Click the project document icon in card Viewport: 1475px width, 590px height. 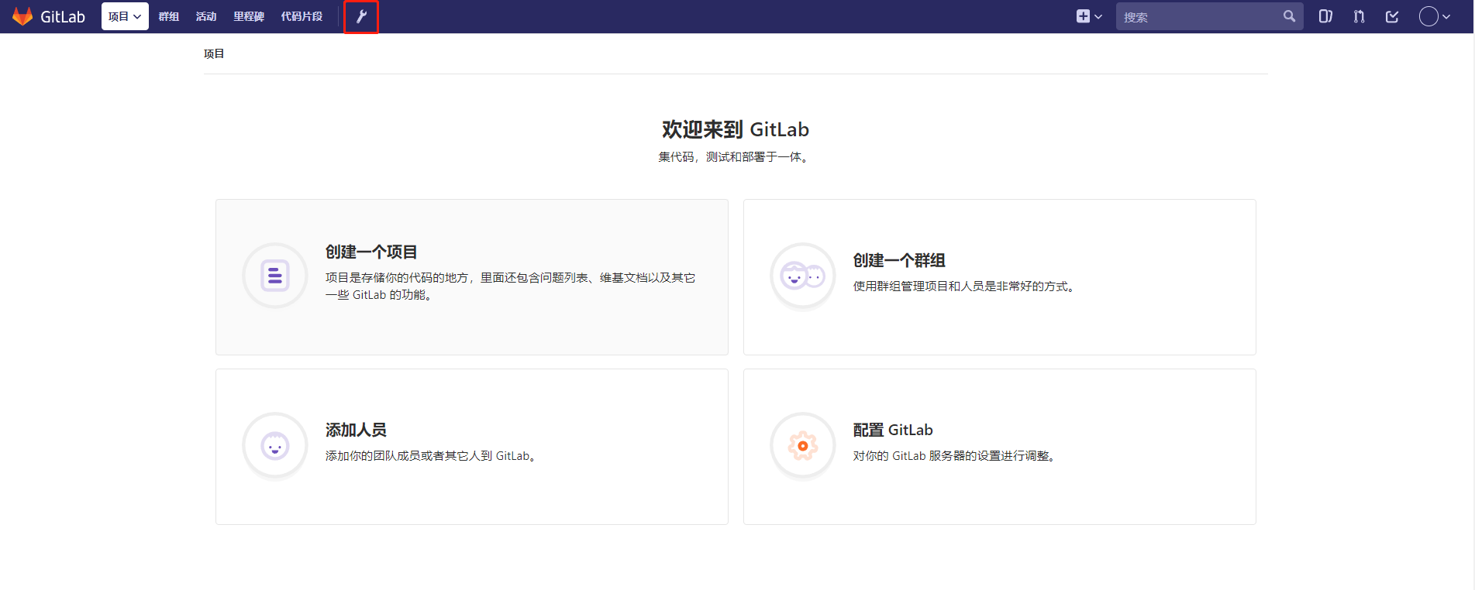pos(275,276)
